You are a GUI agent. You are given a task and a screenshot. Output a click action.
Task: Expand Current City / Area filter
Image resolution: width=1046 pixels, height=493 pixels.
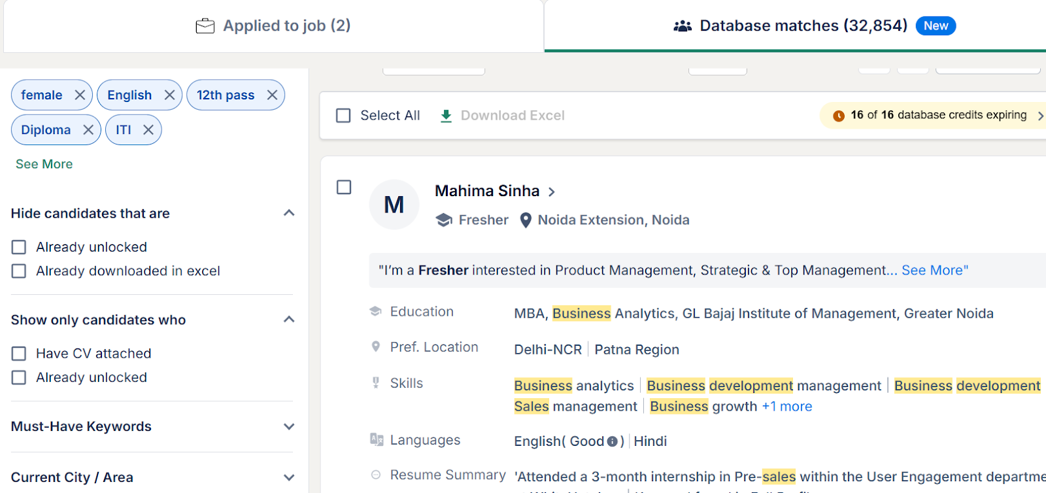289,477
